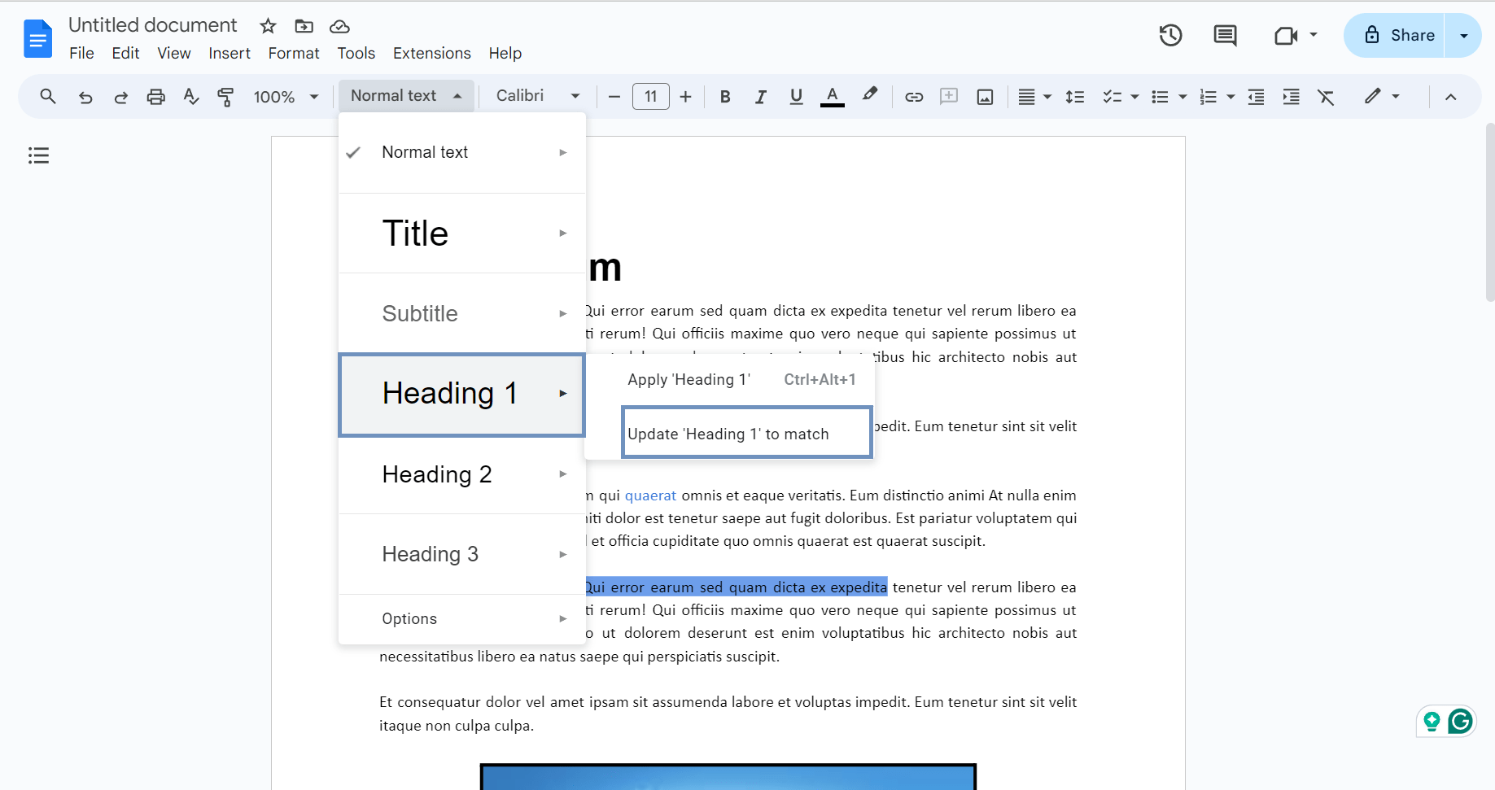Clear formatting from selected text
The width and height of the screenshot is (1495, 790).
(1326, 96)
